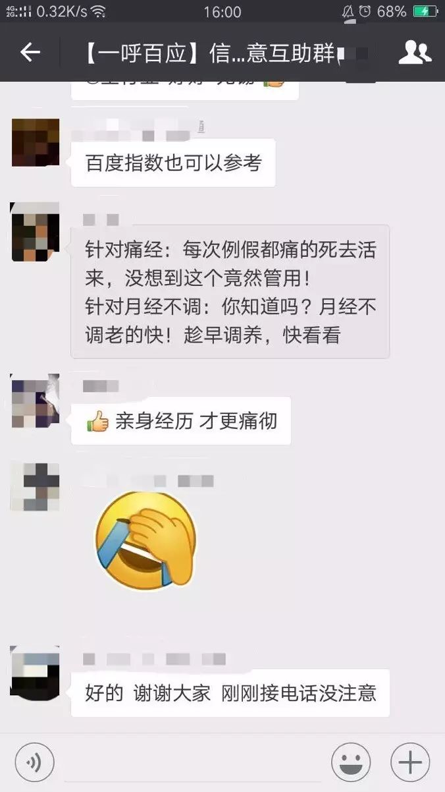Tap the alarm clock status icon
445x792 pixels.
[367, 11]
